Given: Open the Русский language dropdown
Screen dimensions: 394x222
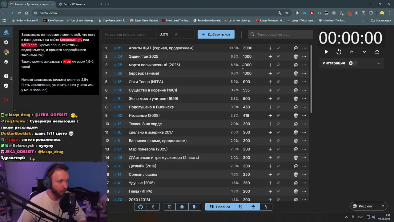Looking at the screenshot, I should click(369, 206).
